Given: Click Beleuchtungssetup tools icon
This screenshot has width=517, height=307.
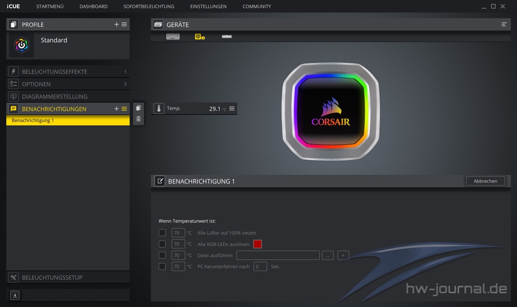Looking at the screenshot, I should pos(13,277).
